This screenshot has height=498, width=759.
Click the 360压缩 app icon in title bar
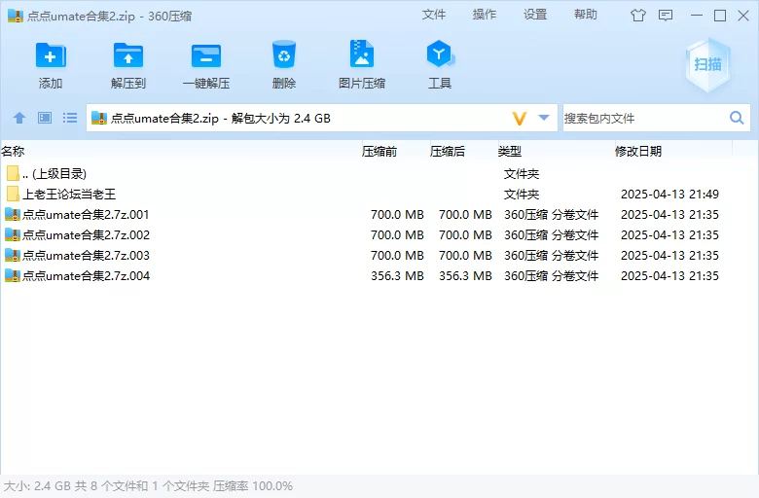(16, 16)
